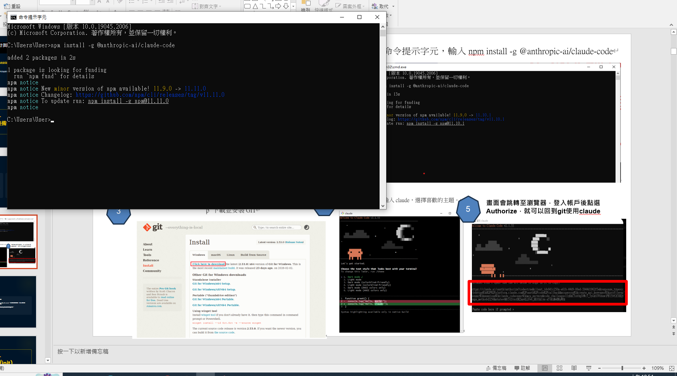Screen dimensions: 677x376
Task: Fit slide to current window icon
Action: 672,368
